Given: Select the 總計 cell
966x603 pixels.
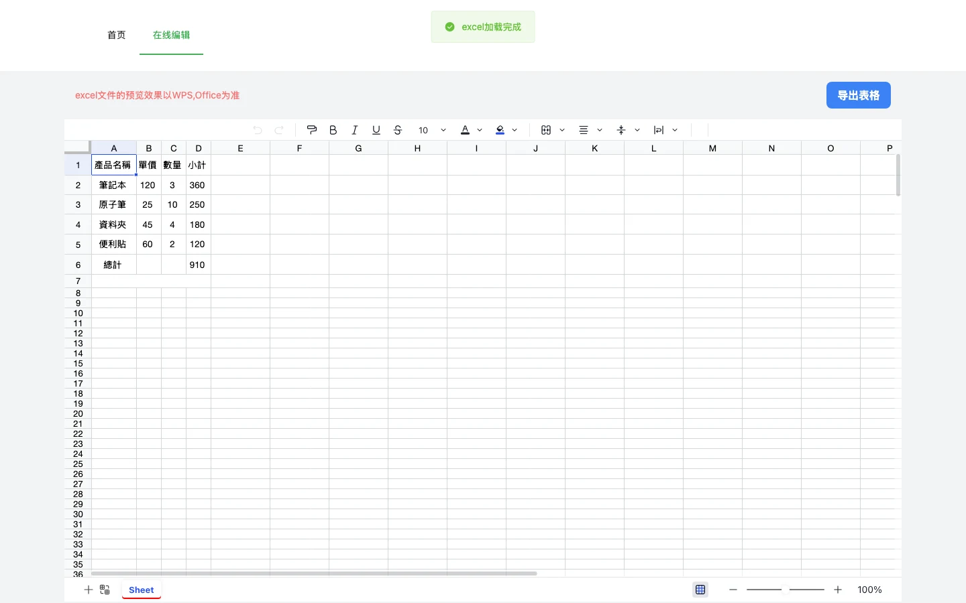Looking at the screenshot, I should (x=114, y=265).
